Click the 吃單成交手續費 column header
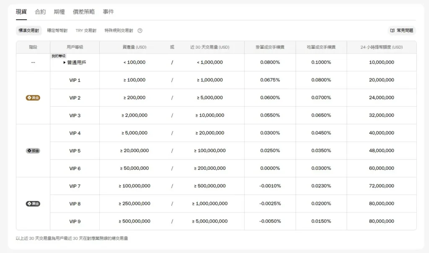This screenshot has height=253, width=429. [x=321, y=47]
